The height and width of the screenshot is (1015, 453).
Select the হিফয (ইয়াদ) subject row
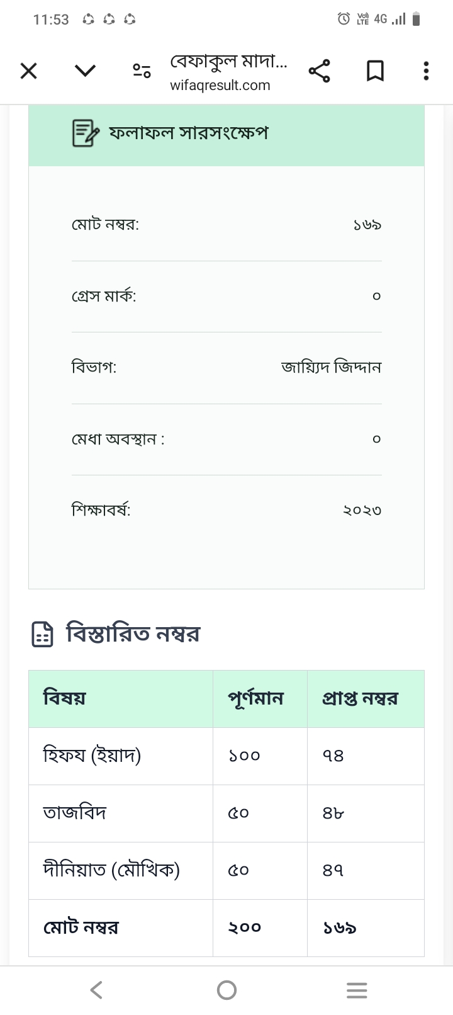92,756
